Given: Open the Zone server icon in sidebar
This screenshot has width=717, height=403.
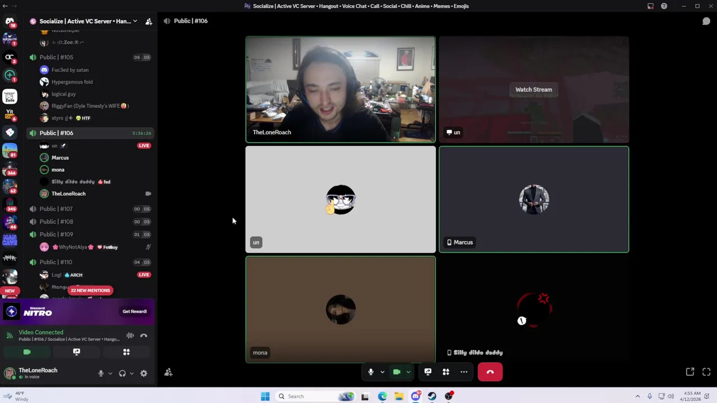Looking at the screenshot, I should pyautogui.click(x=10, y=97).
